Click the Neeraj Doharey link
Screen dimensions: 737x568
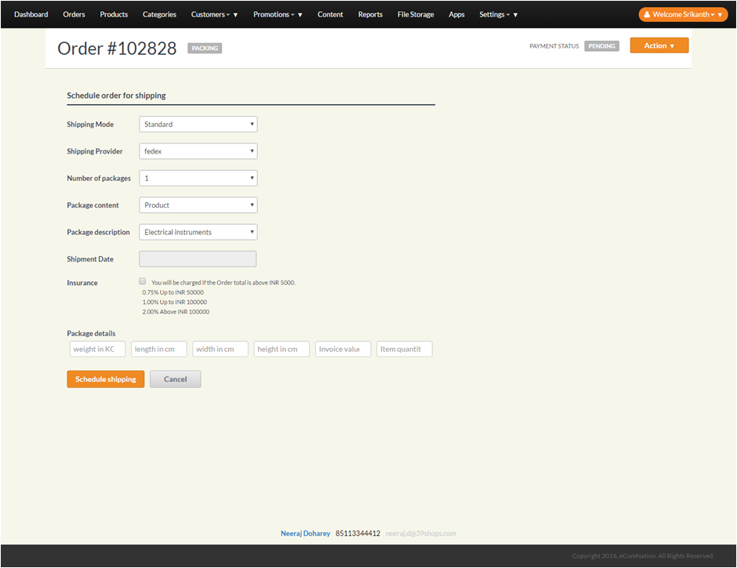tap(306, 534)
